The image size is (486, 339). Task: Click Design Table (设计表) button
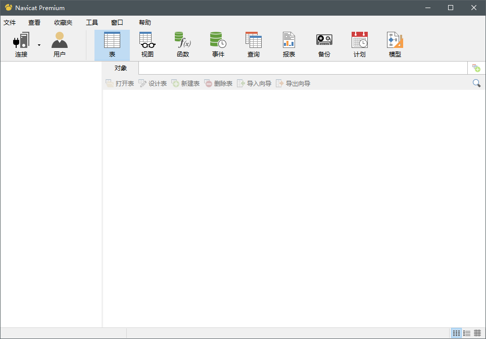click(153, 83)
